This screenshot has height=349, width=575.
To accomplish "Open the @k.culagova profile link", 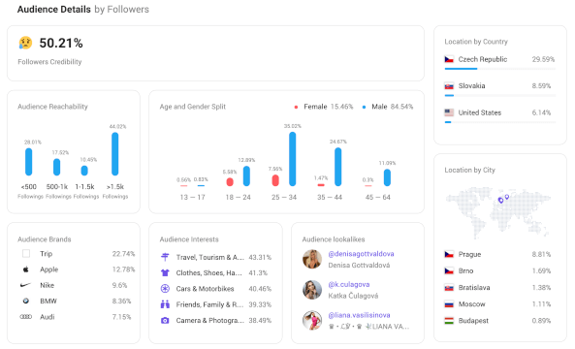I will pos(349,284).
